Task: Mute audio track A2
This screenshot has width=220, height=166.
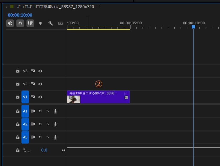Action: coord(40,124)
